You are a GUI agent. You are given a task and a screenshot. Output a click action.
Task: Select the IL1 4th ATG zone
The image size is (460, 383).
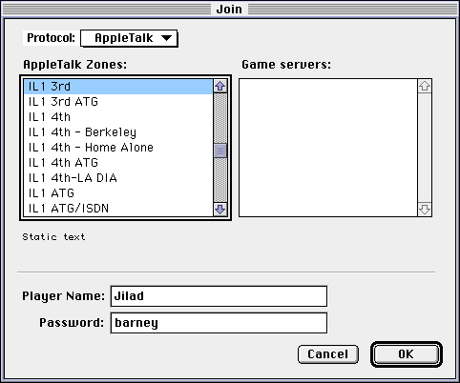click(118, 163)
